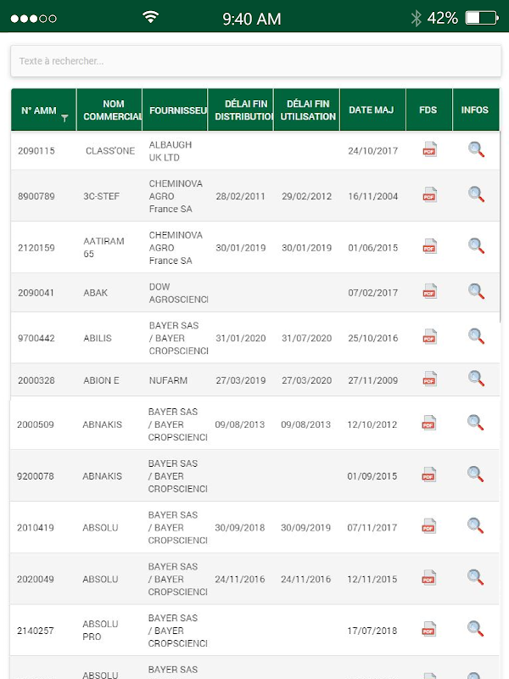This screenshot has width=509, height=679.
Task: Sort by DÉLAI FIN DISTRIBUTION header
Action: point(241,110)
